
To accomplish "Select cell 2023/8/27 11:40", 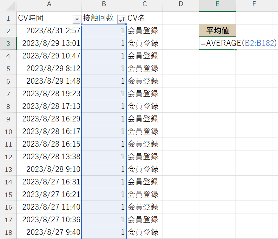I will coord(49,207).
